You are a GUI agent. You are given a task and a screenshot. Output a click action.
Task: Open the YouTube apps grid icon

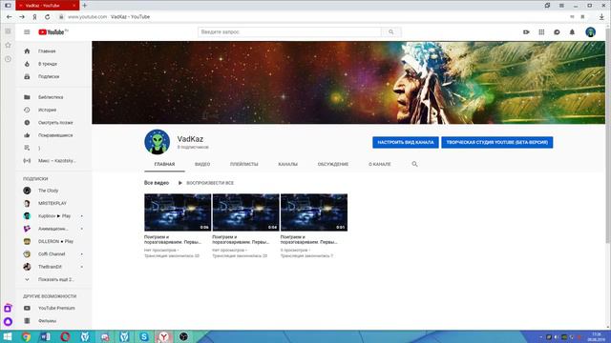pos(541,31)
